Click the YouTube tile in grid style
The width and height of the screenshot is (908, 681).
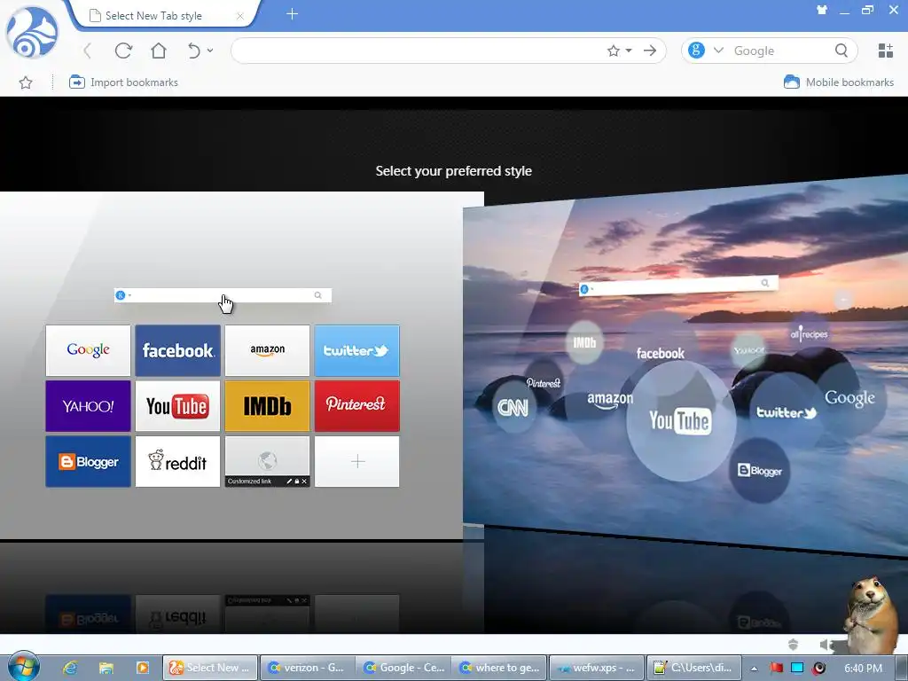coord(177,406)
